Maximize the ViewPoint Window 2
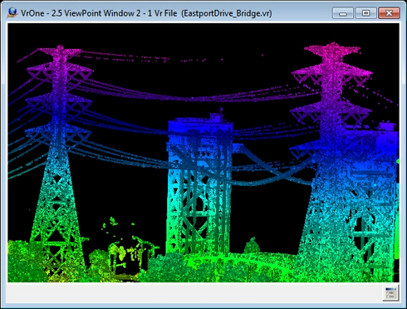 coord(365,13)
